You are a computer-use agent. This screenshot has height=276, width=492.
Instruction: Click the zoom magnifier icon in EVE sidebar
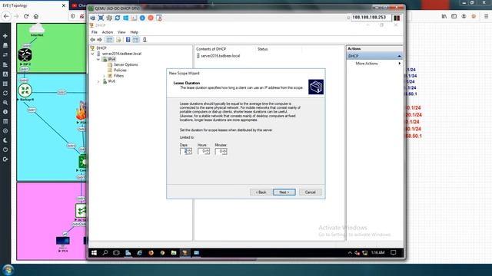pyautogui.click(x=5, y=103)
